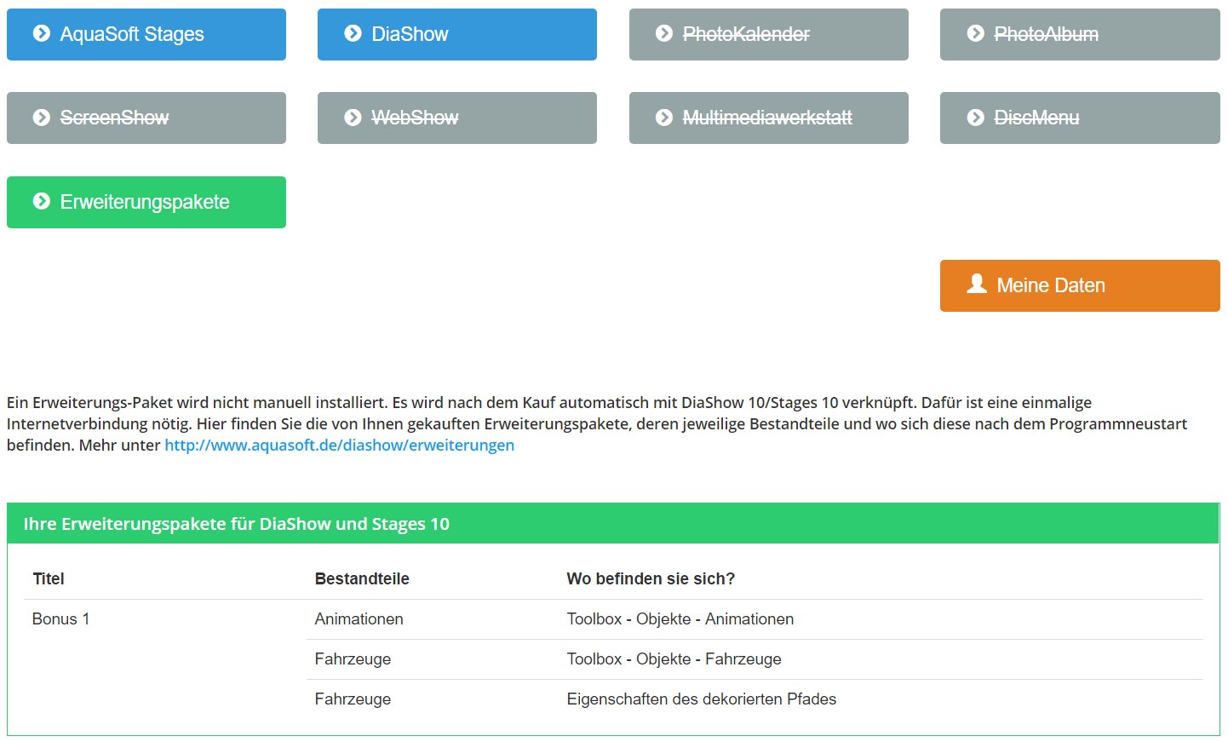Click the arrow icon beside WebShow
The height and width of the screenshot is (742, 1228).
pos(353,118)
